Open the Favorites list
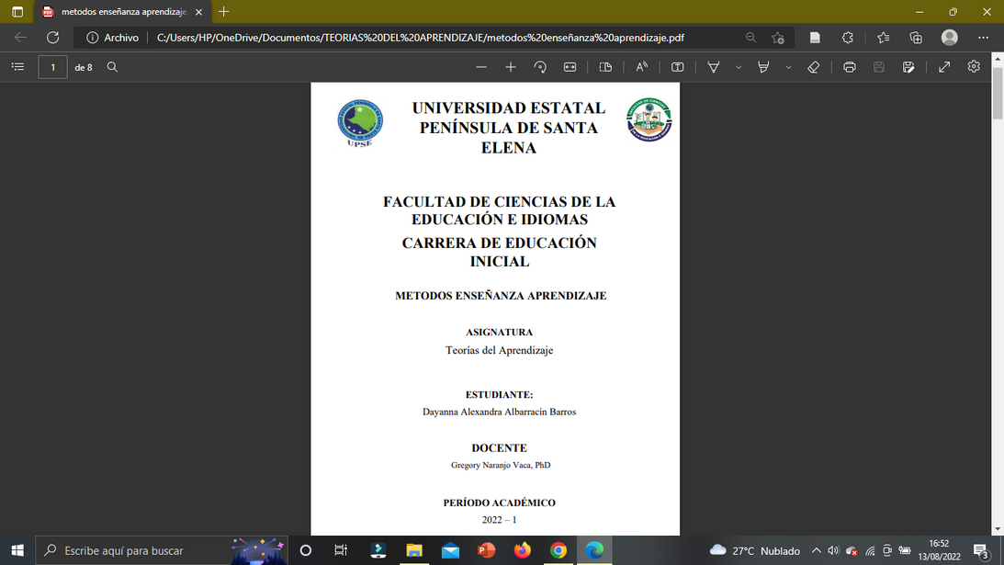Image resolution: width=1004 pixels, height=565 pixels. (x=884, y=37)
